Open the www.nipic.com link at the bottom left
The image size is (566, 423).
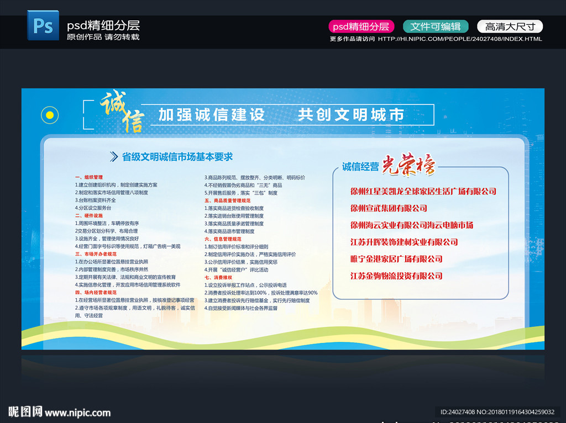point(77,413)
